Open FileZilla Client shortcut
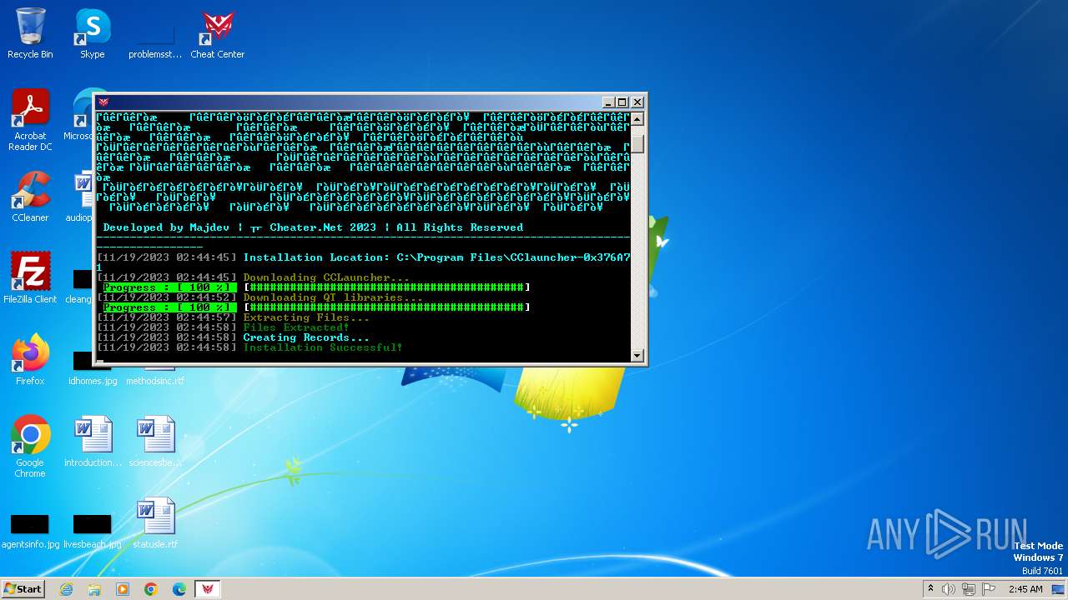 30,278
